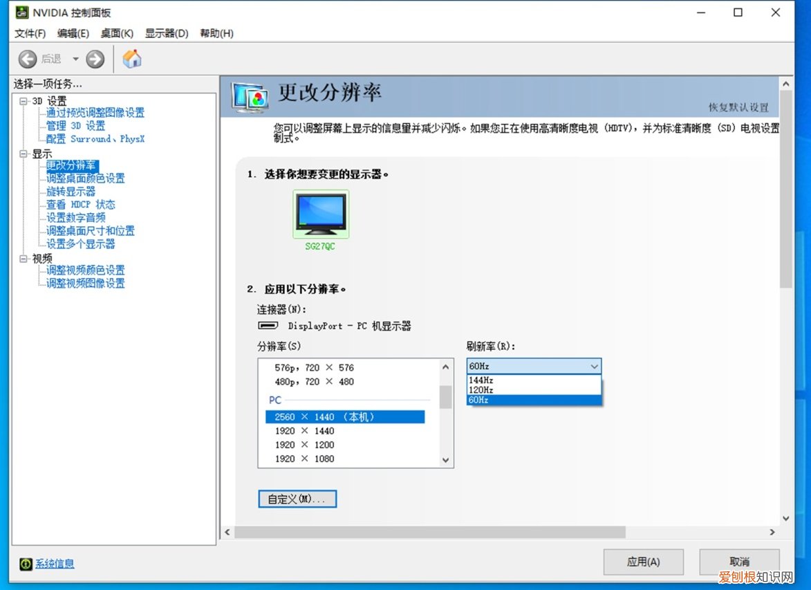Click the back navigation arrow
The height and width of the screenshot is (590, 811).
[27, 58]
